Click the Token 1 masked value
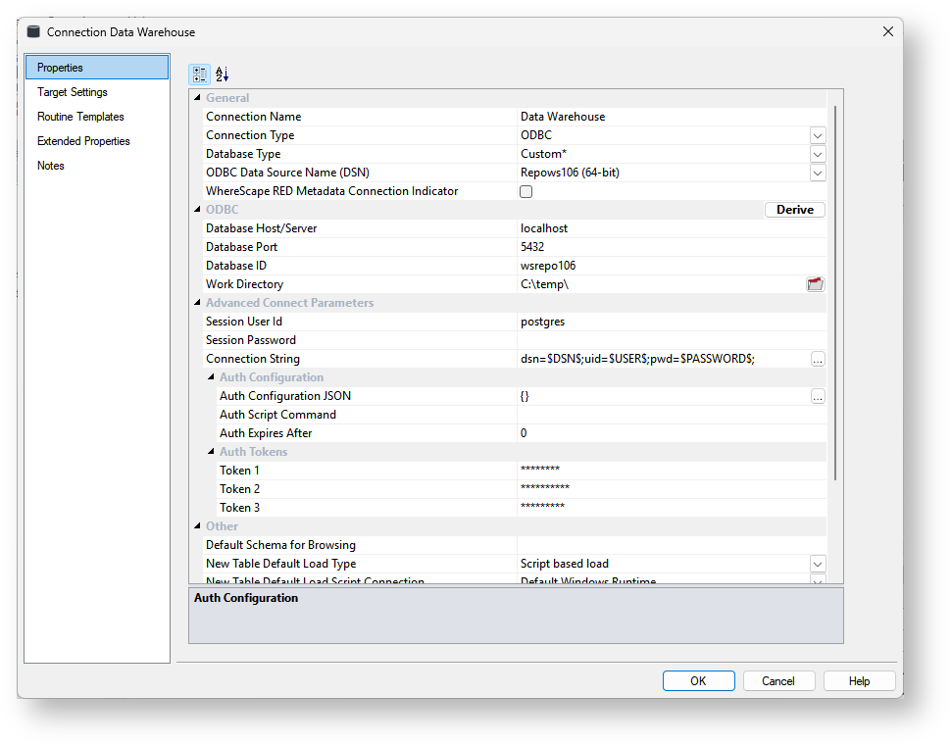The width and height of the screenshot is (951, 746). coord(672,471)
